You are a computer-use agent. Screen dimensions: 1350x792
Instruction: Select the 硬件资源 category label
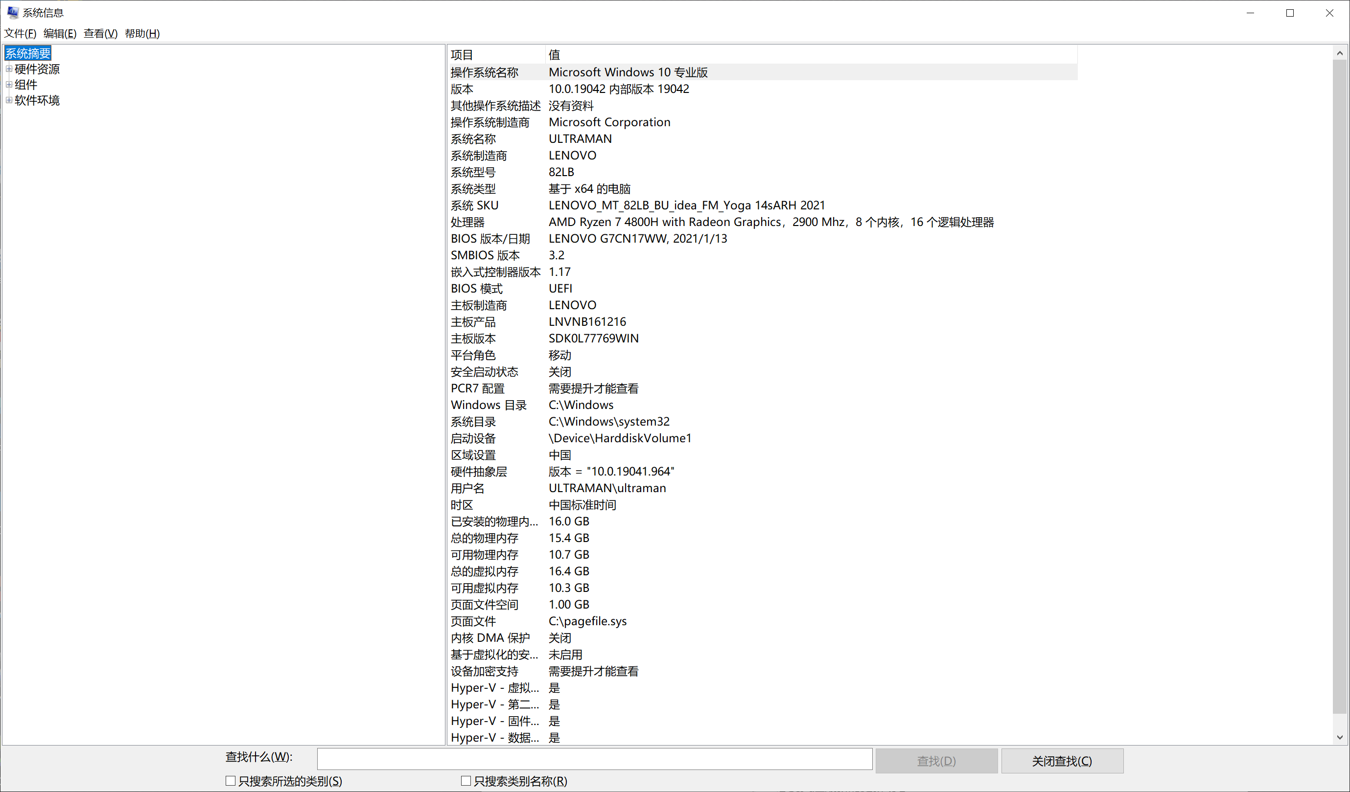pyautogui.click(x=37, y=69)
